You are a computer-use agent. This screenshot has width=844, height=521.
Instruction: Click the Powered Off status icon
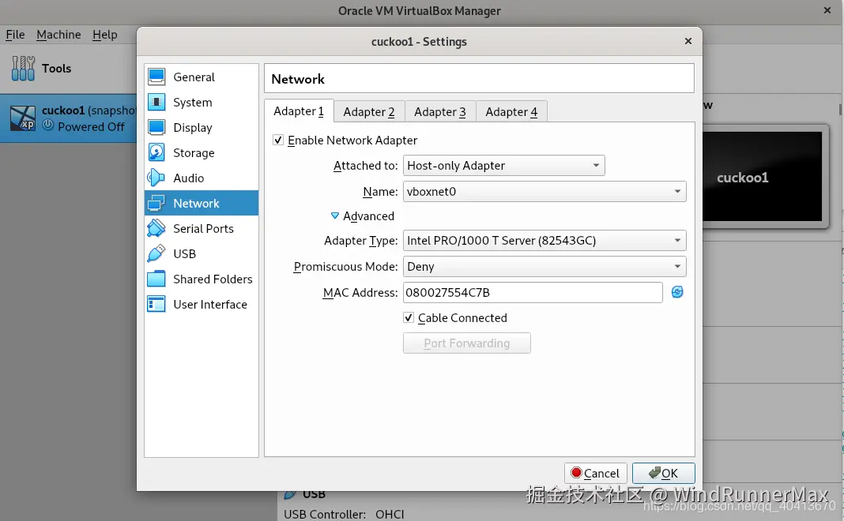(x=48, y=126)
